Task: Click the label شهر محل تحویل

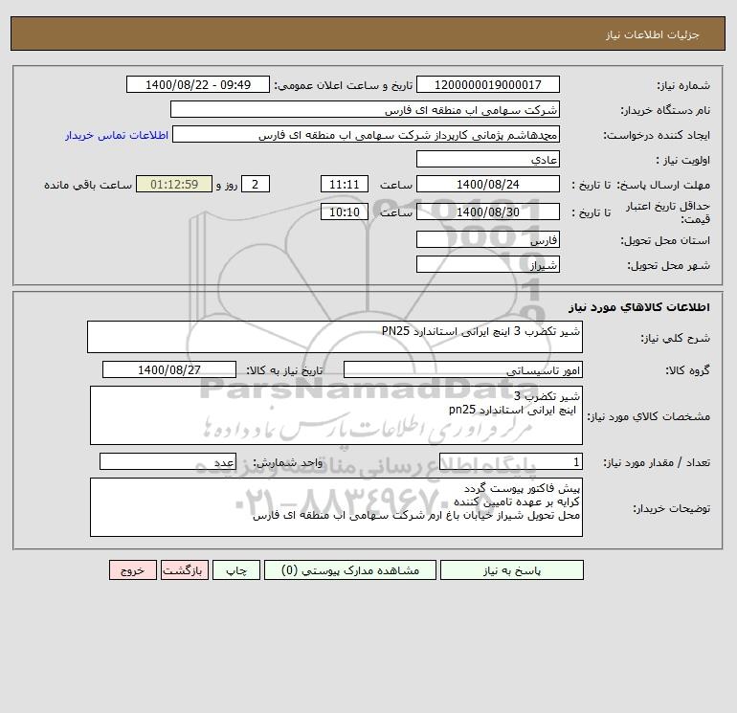Action: (x=668, y=265)
